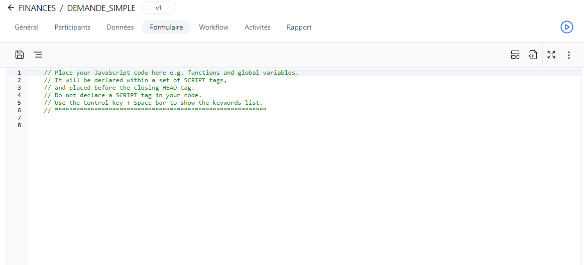
Task: Expand editor to fullscreen
Action: point(551,55)
